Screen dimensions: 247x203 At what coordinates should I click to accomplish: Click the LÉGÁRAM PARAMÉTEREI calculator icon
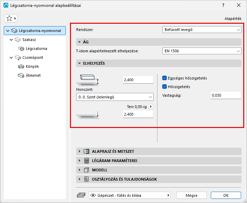coord(86,161)
